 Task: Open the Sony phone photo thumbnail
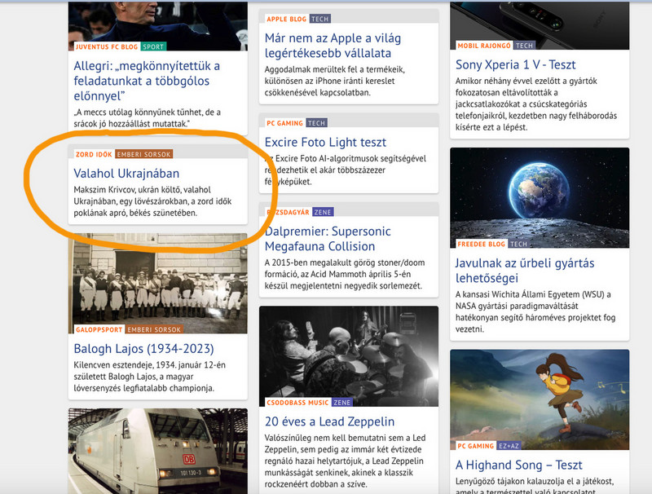540,26
